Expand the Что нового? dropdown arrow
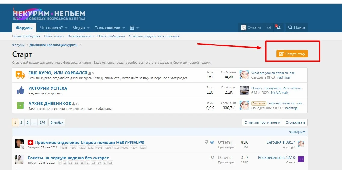Image resolution: width=342 pixels, height=170 pixels. point(66,28)
